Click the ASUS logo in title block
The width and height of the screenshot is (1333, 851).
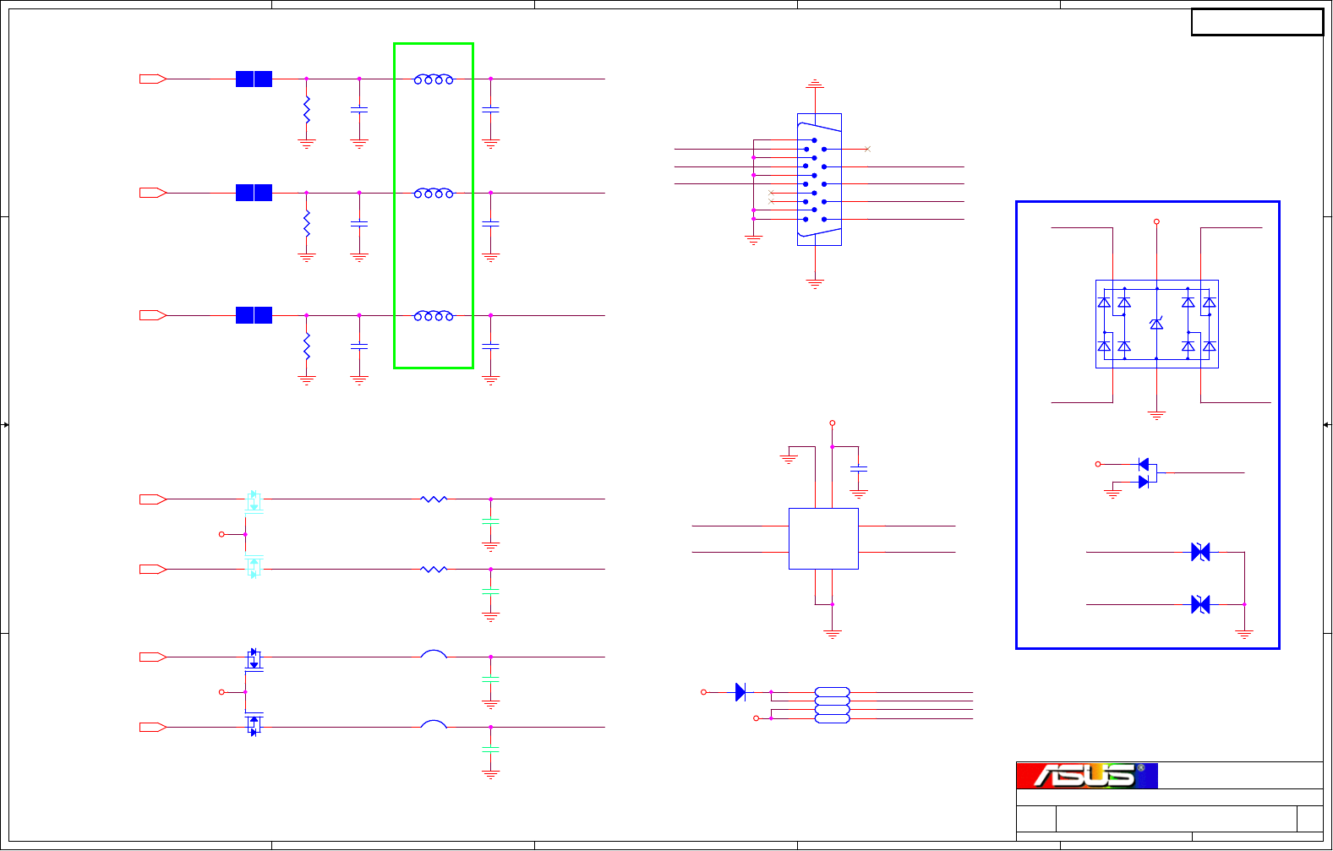click(x=1086, y=776)
